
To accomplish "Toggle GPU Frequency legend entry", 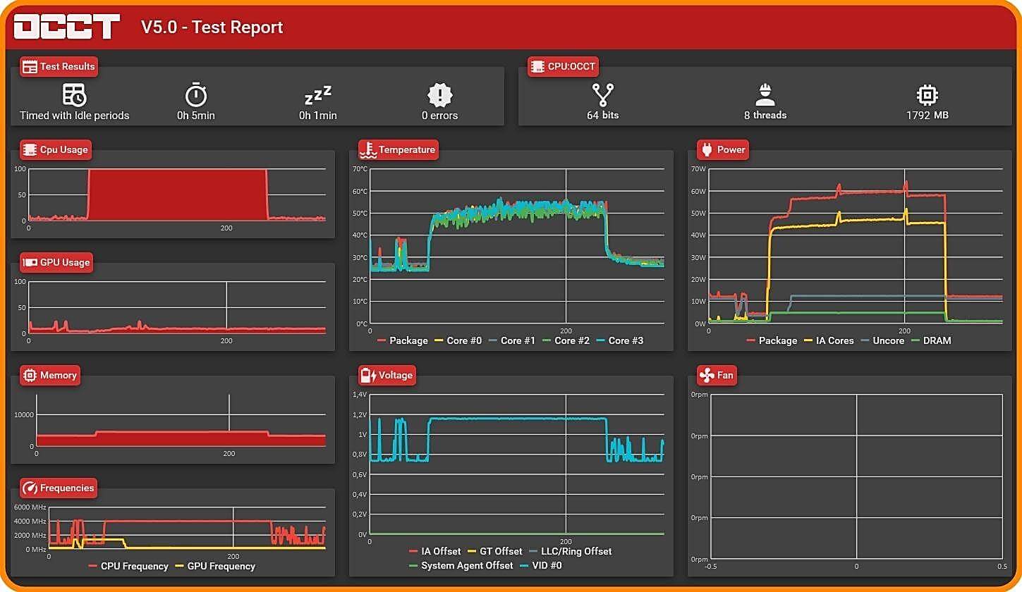I will click(x=215, y=566).
